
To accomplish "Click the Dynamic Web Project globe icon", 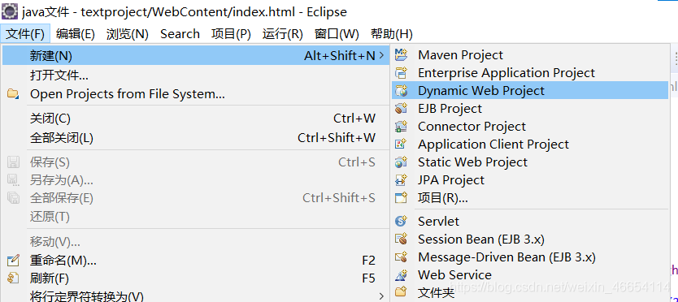I will (402, 91).
